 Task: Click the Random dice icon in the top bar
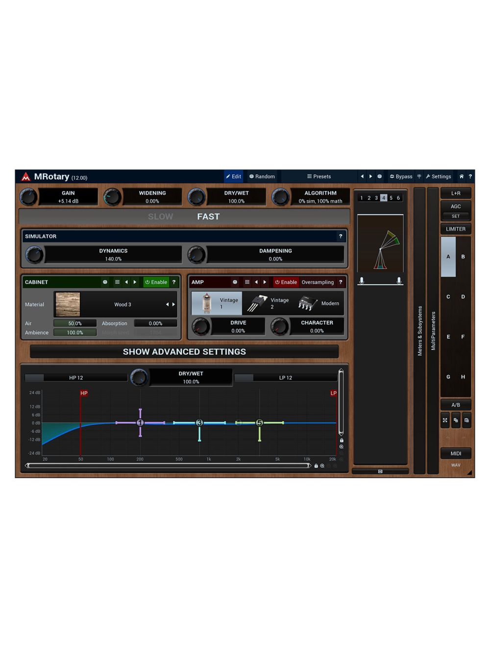[251, 177]
